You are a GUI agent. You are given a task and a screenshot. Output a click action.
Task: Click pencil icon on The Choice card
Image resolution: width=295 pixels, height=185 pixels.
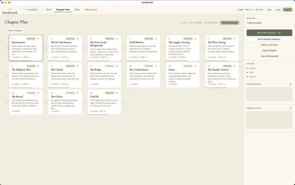tap(78, 93)
